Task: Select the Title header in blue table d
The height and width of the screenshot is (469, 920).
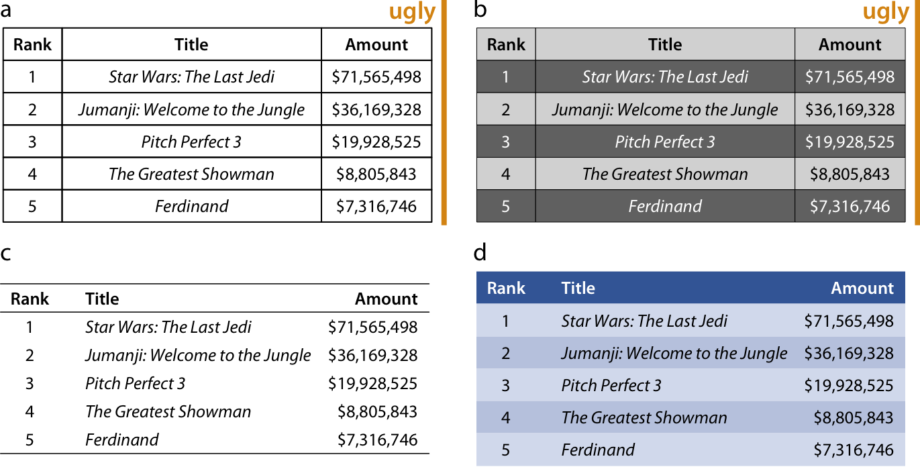Action: (578, 289)
